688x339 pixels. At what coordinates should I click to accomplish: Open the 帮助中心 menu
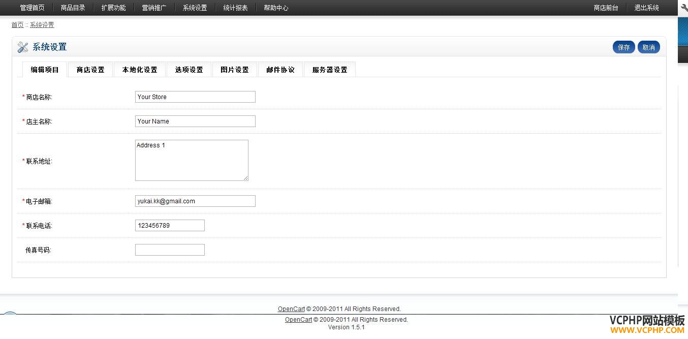(x=276, y=8)
